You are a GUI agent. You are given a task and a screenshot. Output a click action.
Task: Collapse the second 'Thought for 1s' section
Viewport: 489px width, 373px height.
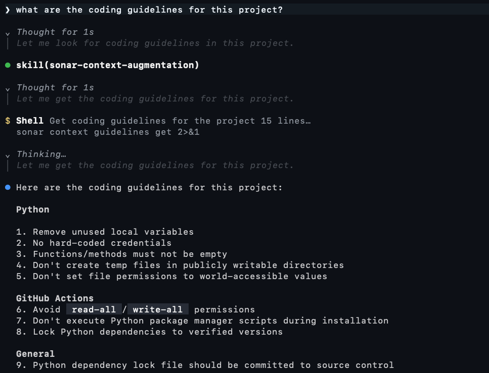pos(8,89)
